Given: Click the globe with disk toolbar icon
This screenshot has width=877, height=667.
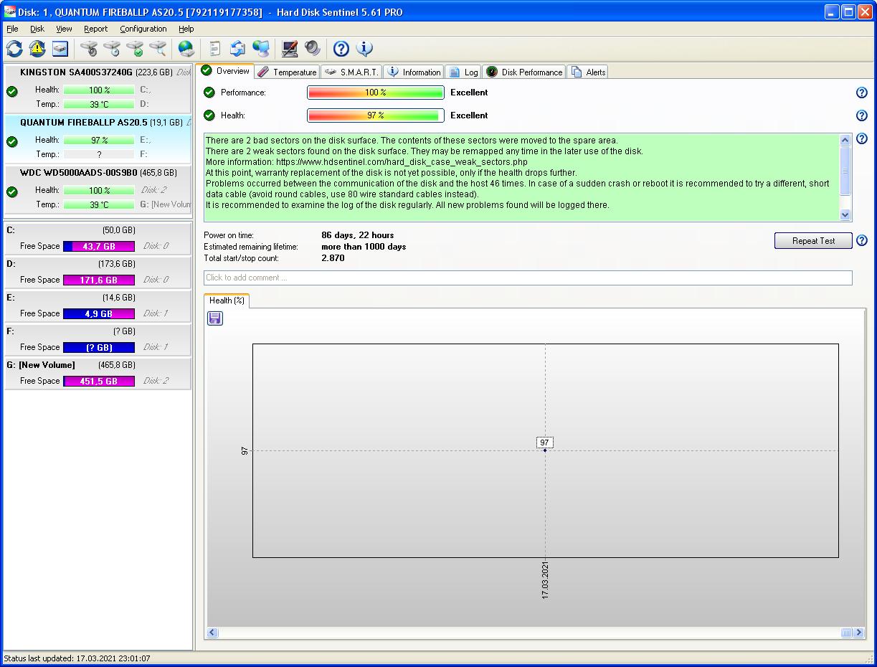Looking at the screenshot, I should pos(186,49).
